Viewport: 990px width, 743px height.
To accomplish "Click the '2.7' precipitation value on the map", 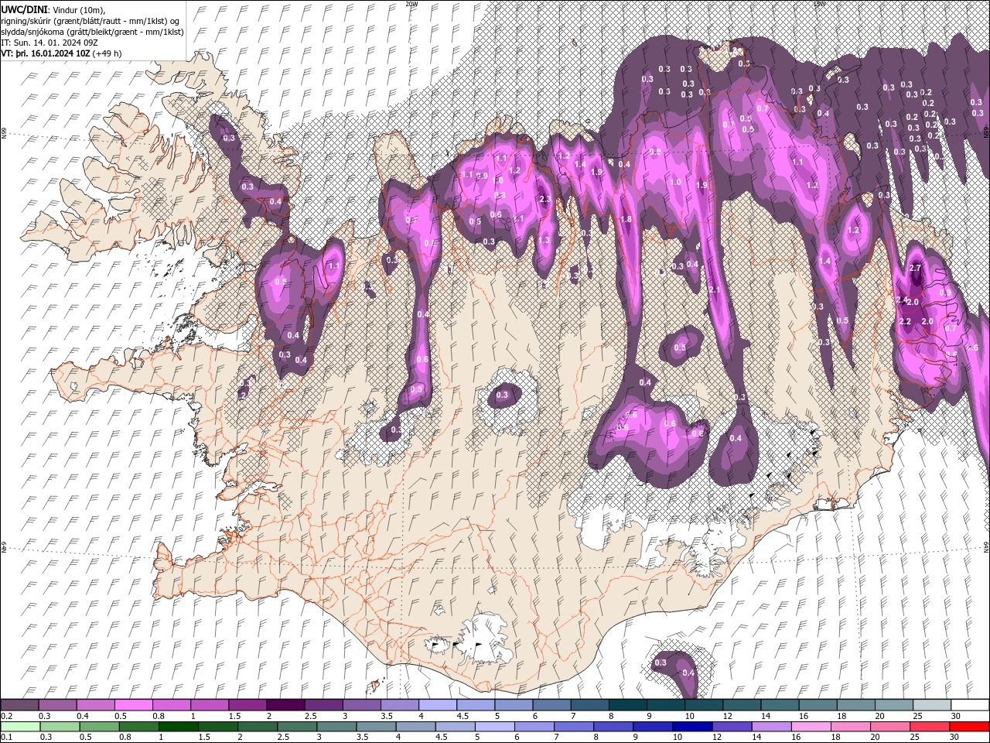I will click(916, 268).
